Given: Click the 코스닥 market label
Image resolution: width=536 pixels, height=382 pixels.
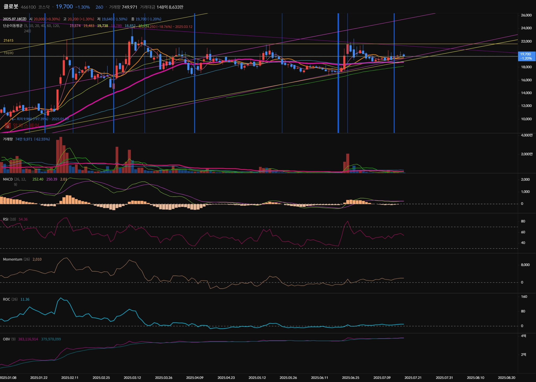Looking at the screenshot, I should tap(44, 7).
